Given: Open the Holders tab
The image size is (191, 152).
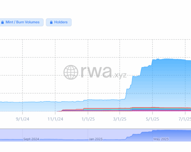Looking at the screenshot, I should (x=59, y=22).
